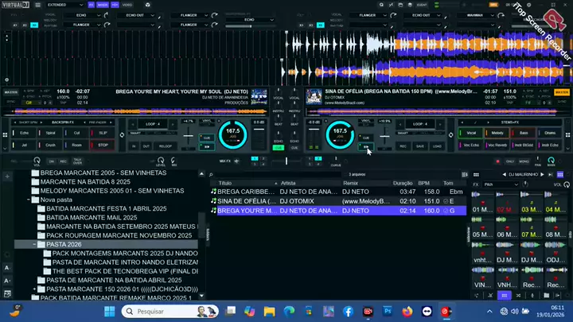Trigger the Spiral effect pad
The image size is (573, 322).
tap(51, 134)
